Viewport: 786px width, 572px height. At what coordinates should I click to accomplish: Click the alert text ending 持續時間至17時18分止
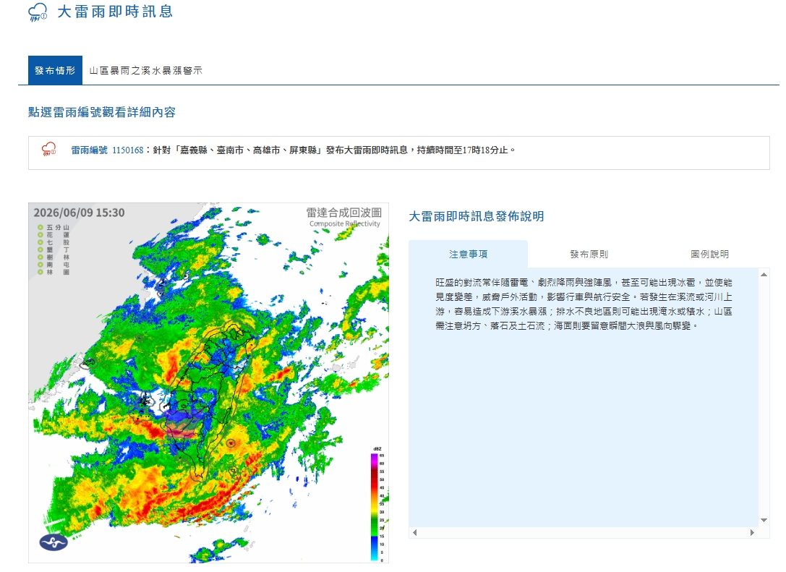[x=334, y=150]
